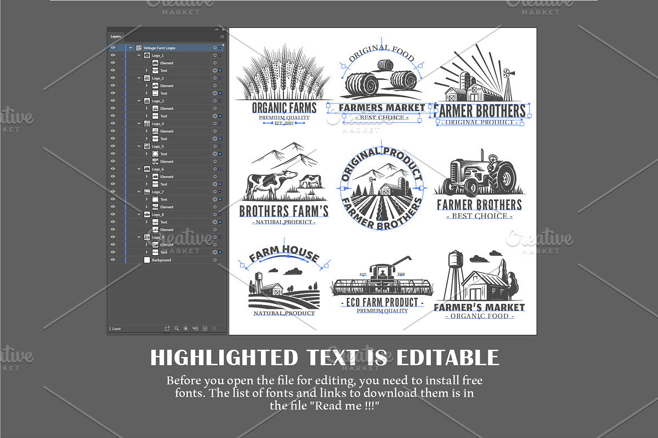Collapse the panel with double-arrow icon

tap(217, 30)
